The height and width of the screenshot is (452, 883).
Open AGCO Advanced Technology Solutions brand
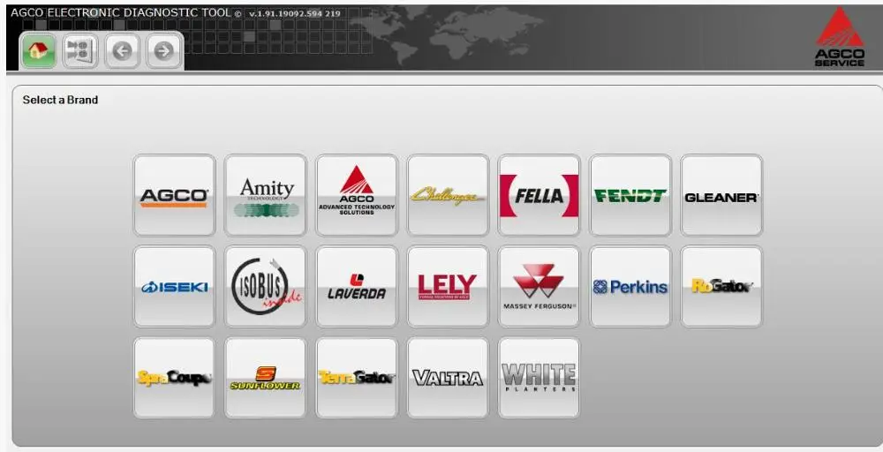coord(357,195)
